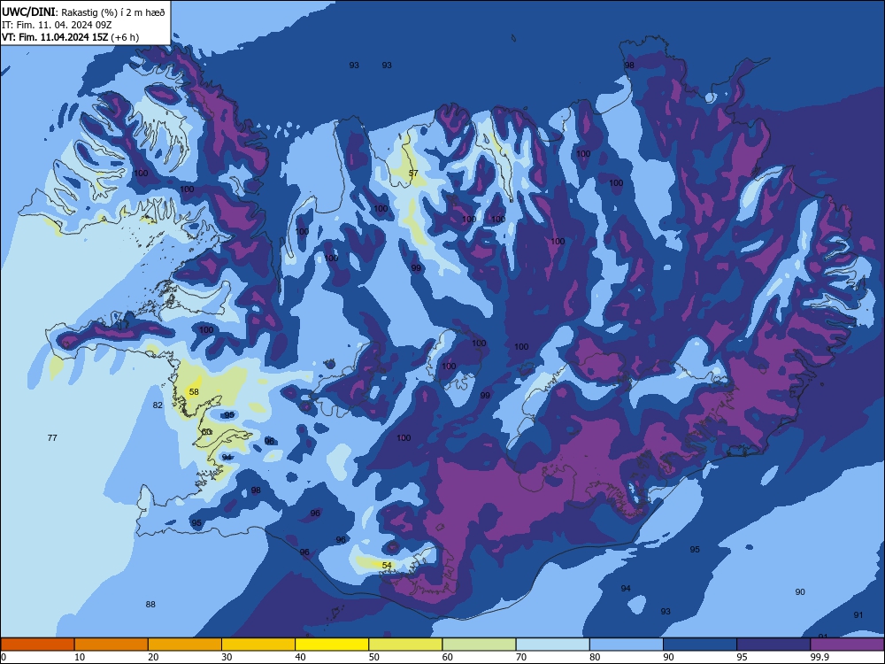
Task: Pick the pale blue 70–80 legend swatch
Action: pos(552,645)
